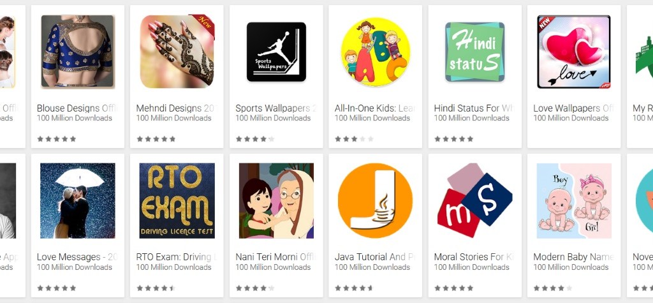653x303 pixels.
Task: Open the Nani Teri Morni cartoon thumbnail
Action: [277, 200]
